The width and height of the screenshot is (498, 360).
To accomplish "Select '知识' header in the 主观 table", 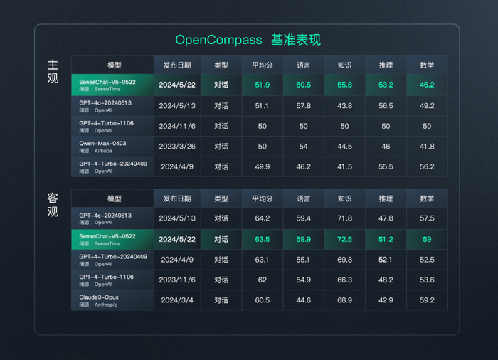I will 344,65.
